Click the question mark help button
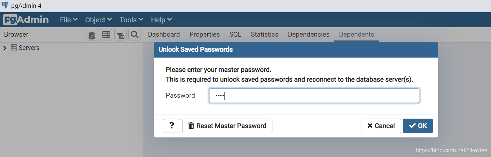491x157 pixels. (171, 126)
